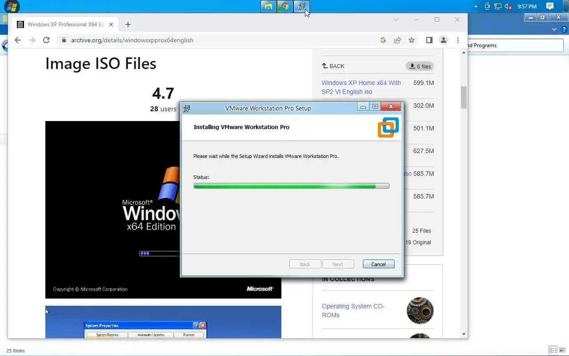The image size is (569, 356).
Task: Download all with the 6 files button
Action: [x=420, y=66]
